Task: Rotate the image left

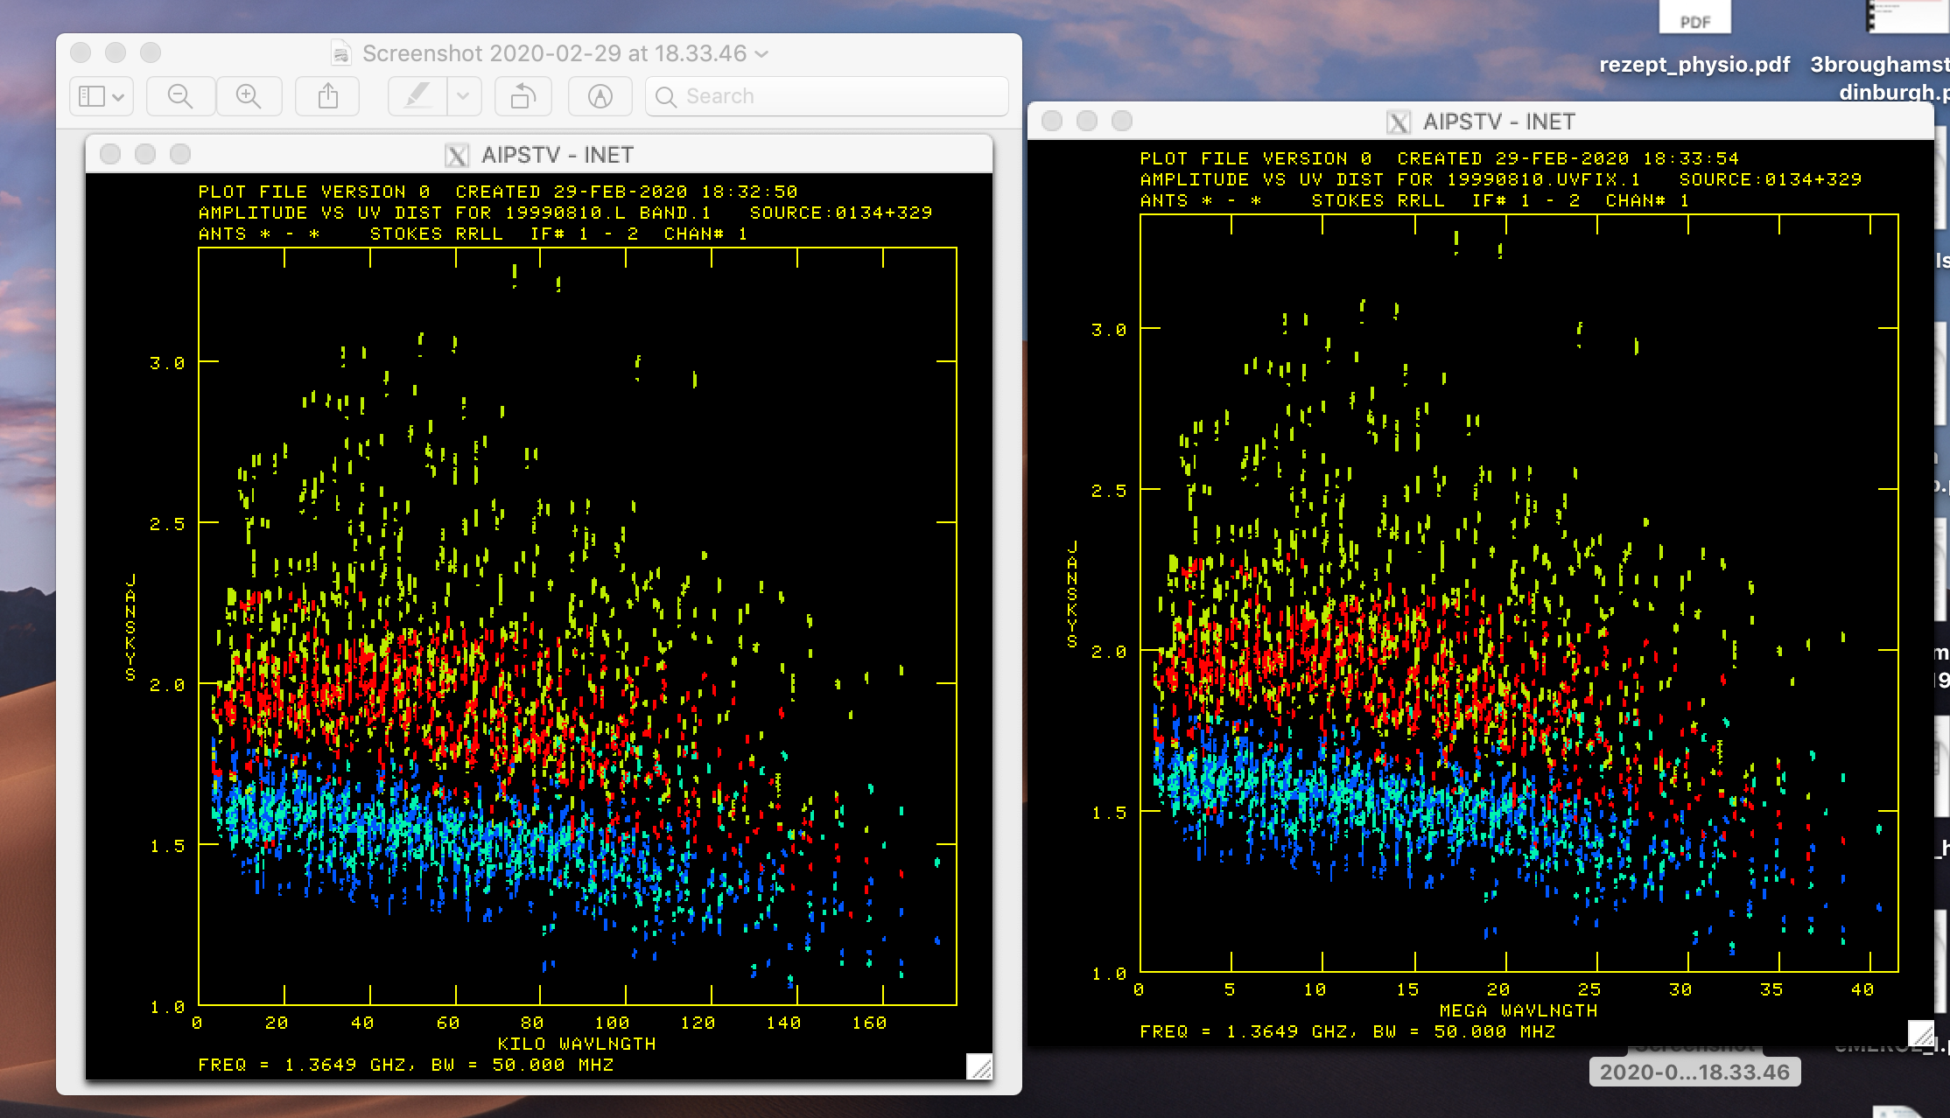Action: [523, 96]
